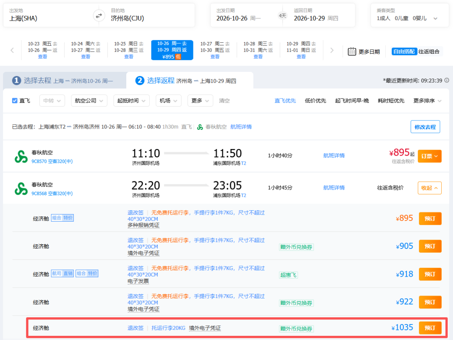Book the ¥895 economy fare

(430, 219)
